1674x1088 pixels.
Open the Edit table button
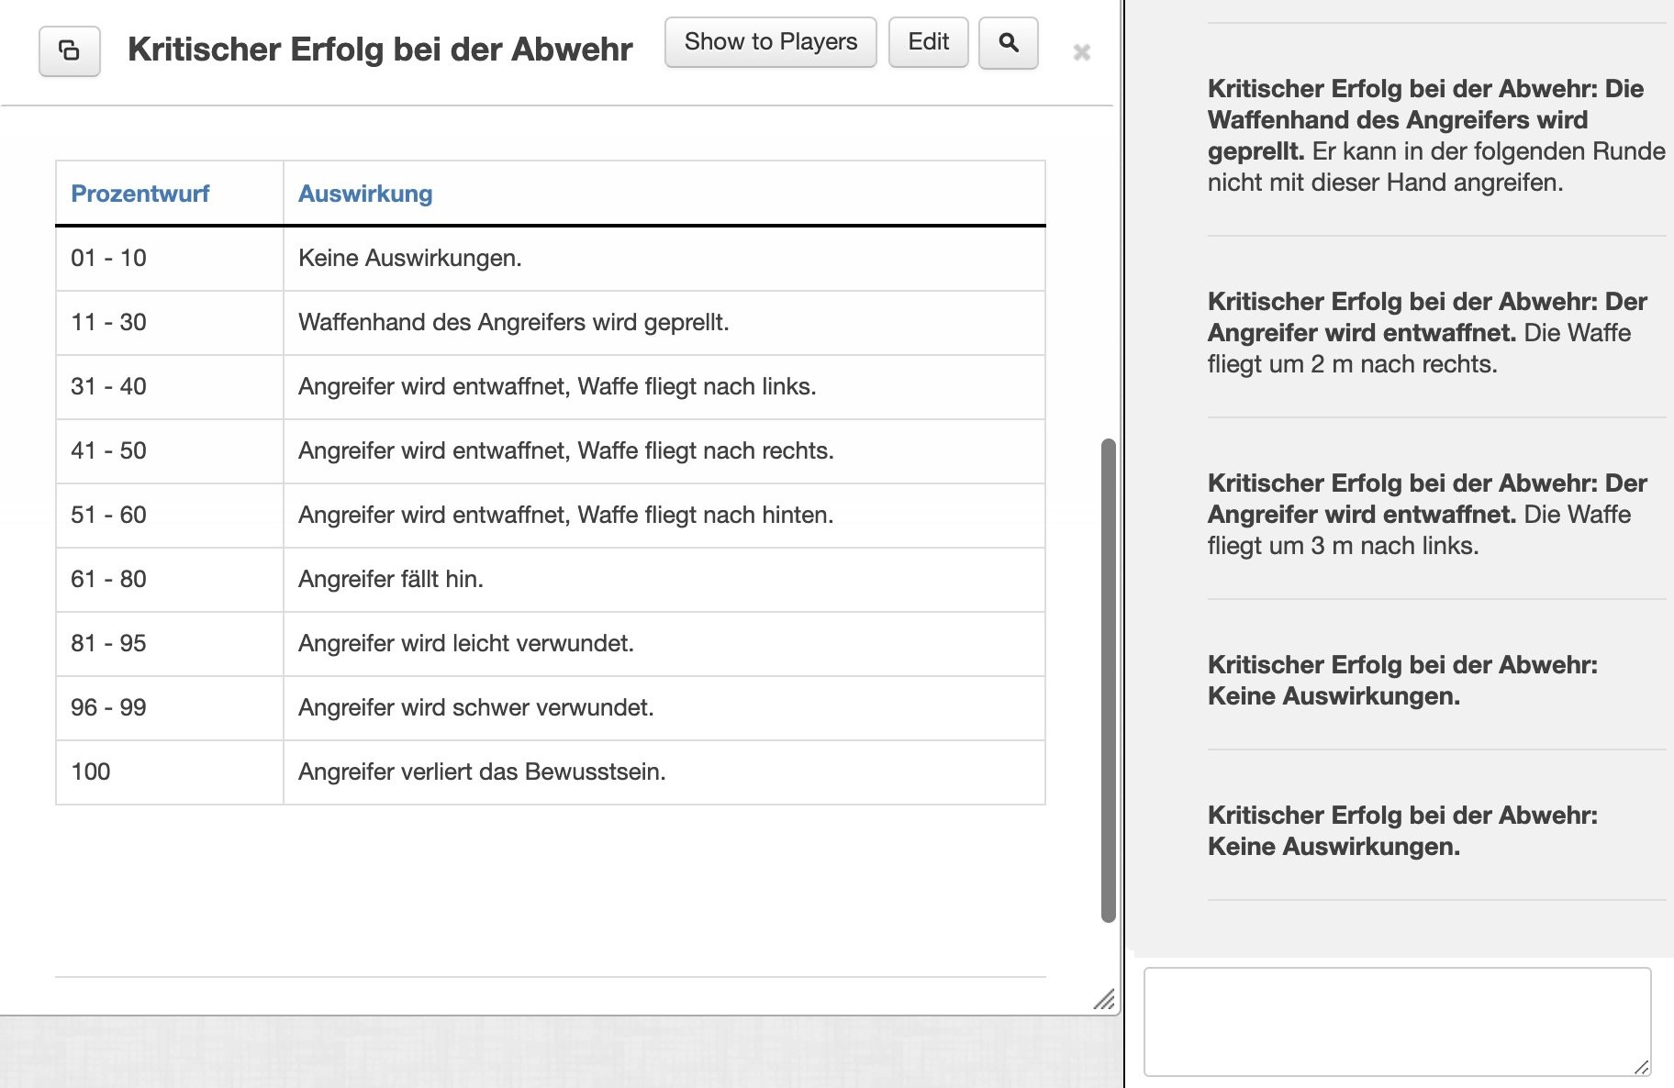pyautogui.click(x=928, y=42)
